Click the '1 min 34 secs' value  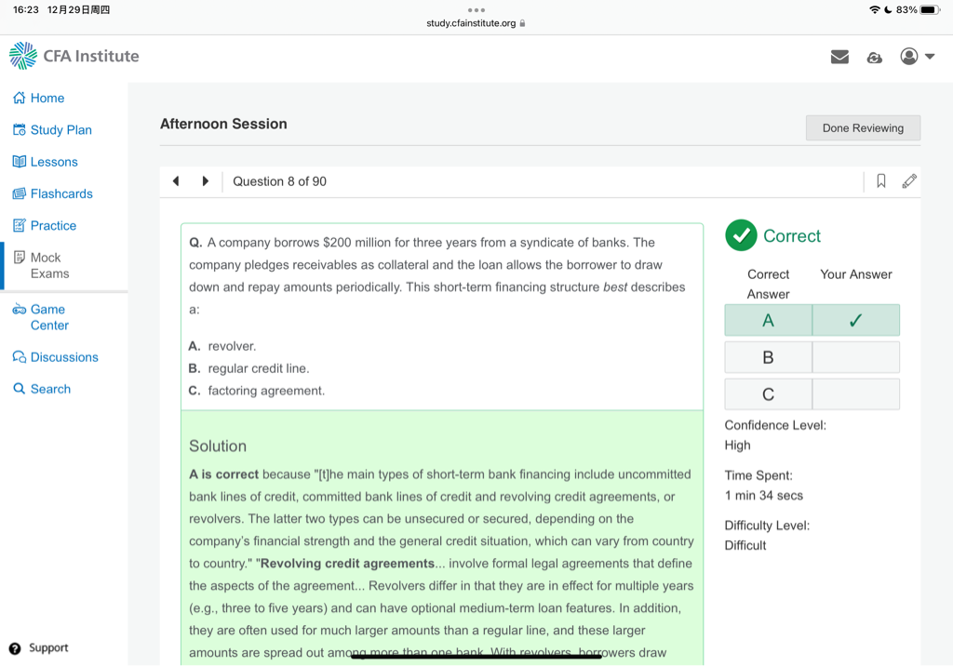pyautogui.click(x=764, y=496)
